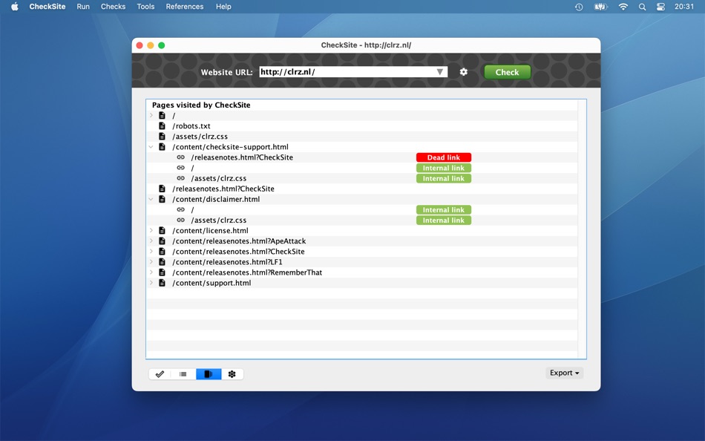The image size is (705, 441).
Task: Expand the root / page row
Action: tap(151, 116)
